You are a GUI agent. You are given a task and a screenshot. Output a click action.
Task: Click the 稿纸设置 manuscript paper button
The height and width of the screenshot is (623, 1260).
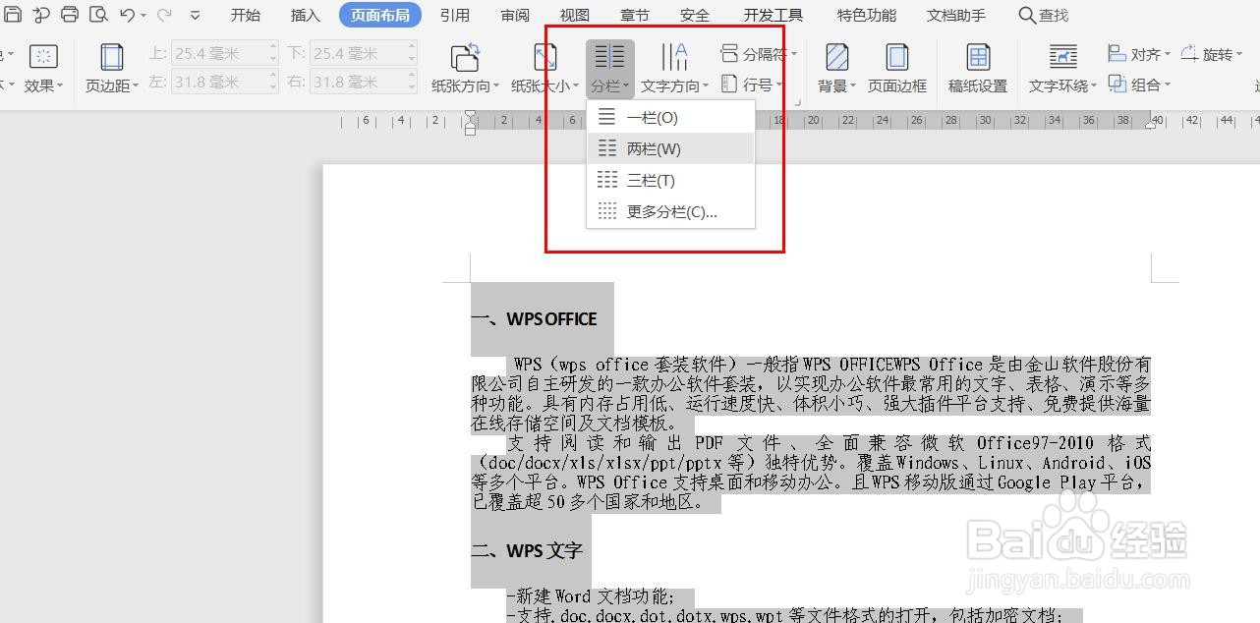point(978,68)
